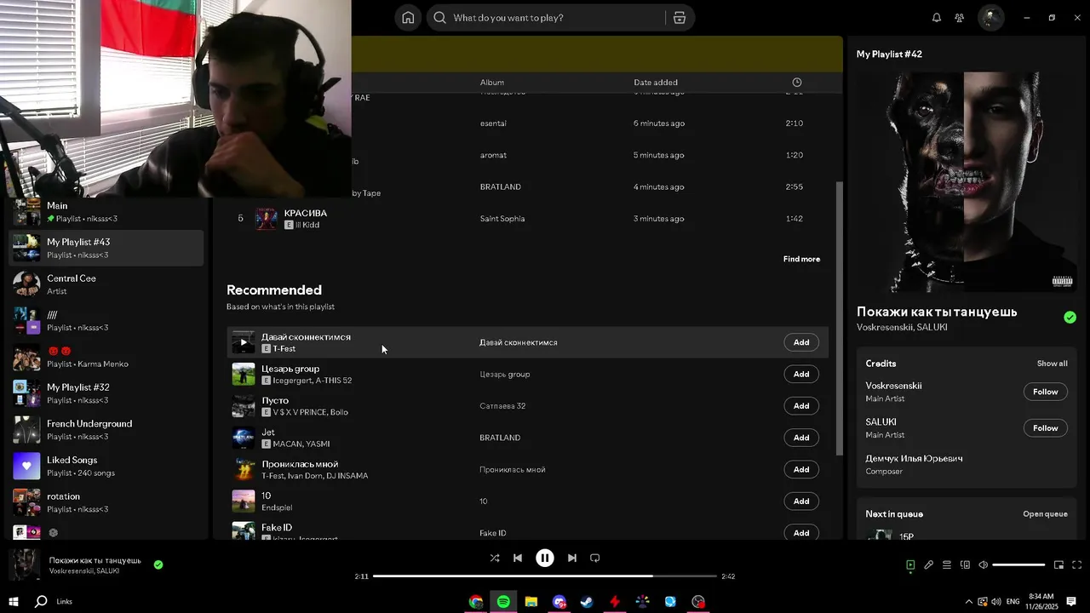Add Пусто to playlist
The image size is (1090, 613).
(x=801, y=406)
